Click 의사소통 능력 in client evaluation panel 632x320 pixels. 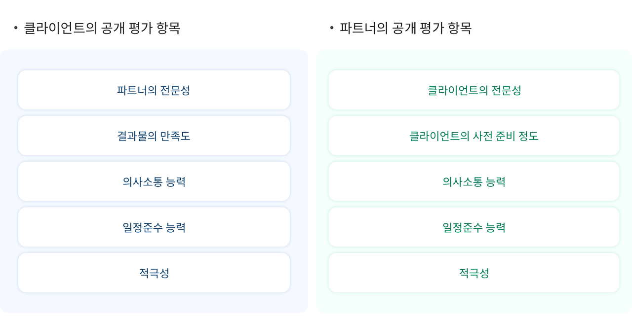[x=154, y=181]
